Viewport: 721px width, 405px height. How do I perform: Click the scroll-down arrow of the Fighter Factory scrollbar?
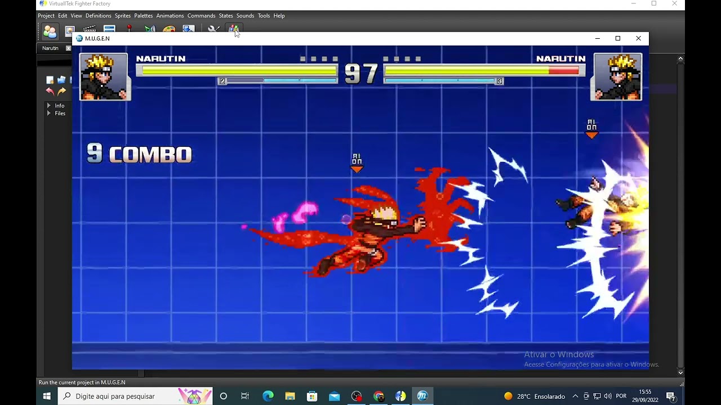pyautogui.click(x=680, y=372)
